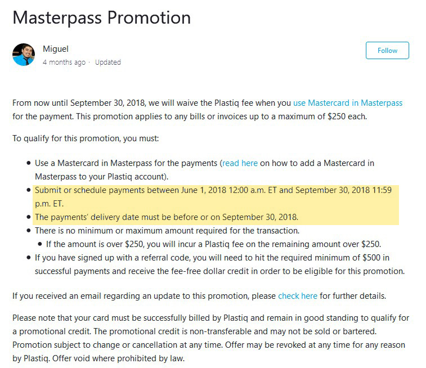426x368 pixels.
Task: Click the highlighted 'Submit or schedule payments' line
Action: (213, 197)
